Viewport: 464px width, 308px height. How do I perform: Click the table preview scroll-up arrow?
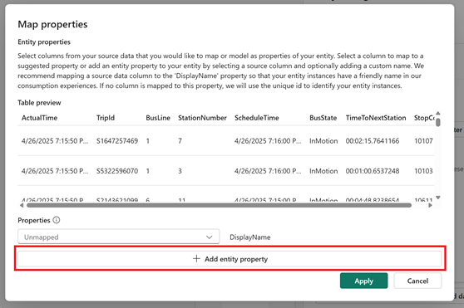point(438,114)
